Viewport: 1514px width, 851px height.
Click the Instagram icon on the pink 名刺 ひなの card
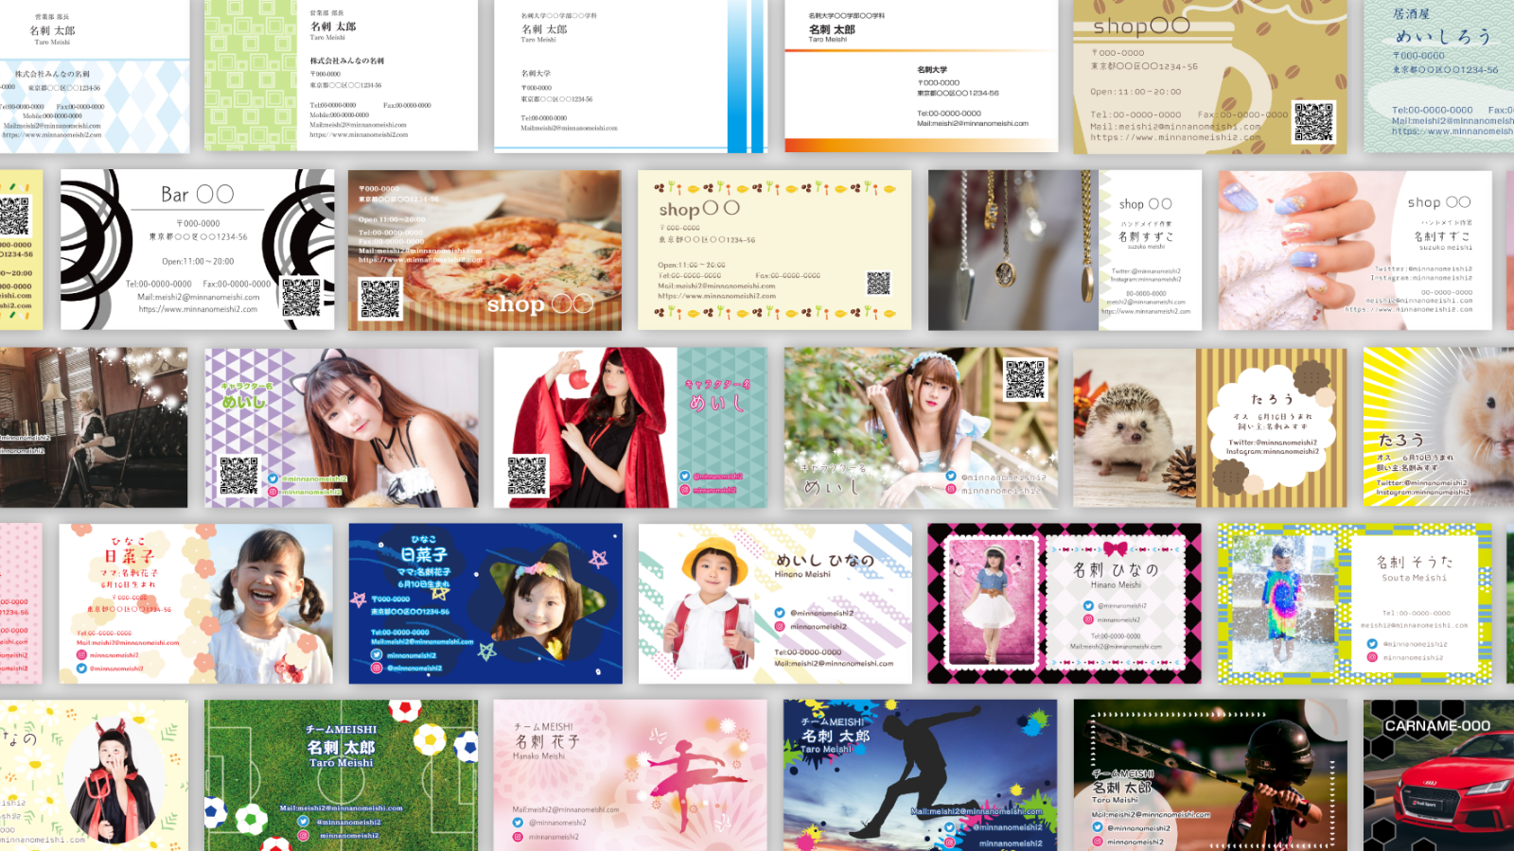pyautogui.click(x=1088, y=619)
